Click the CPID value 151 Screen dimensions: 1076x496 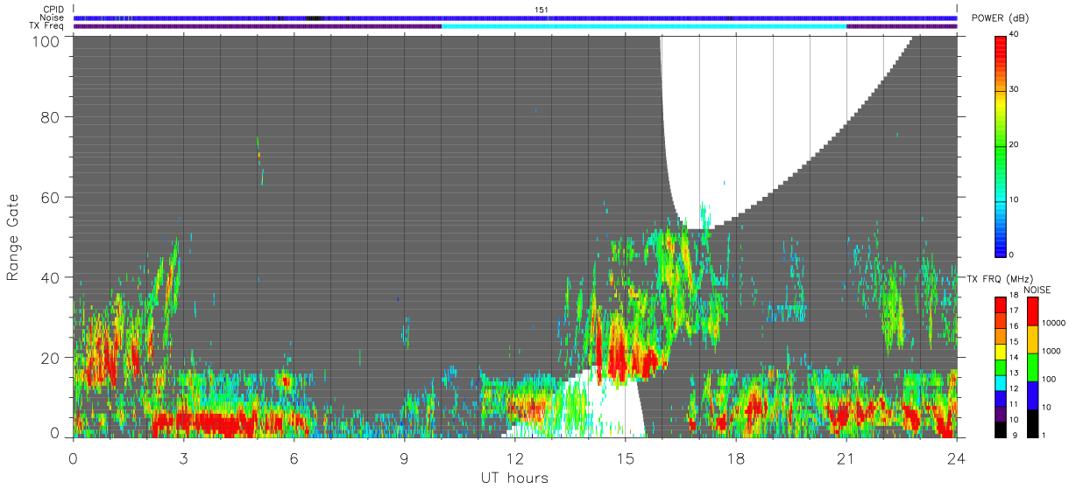542,10
